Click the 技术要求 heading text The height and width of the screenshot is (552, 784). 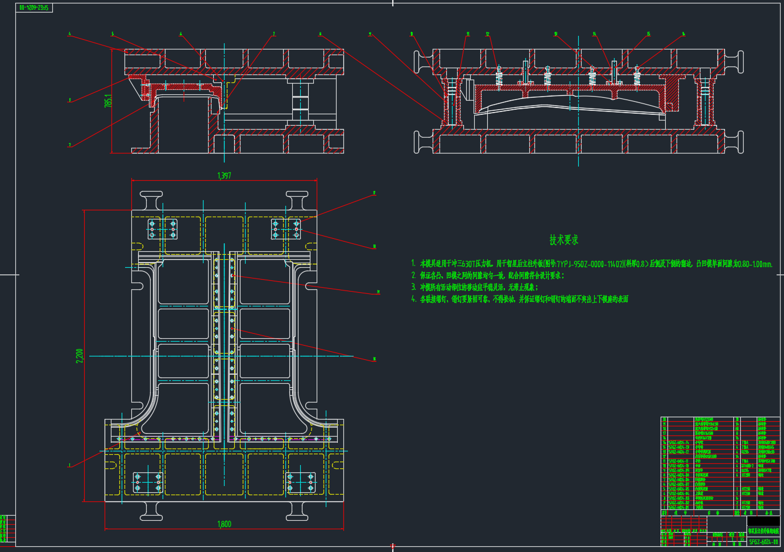563,240
